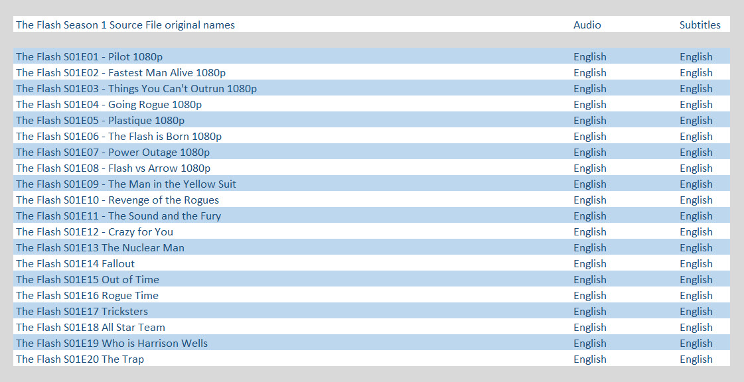Click Audio 'English' in the S01E01 Pilot row
The height and width of the screenshot is (382, 744).
click(590, 57)
